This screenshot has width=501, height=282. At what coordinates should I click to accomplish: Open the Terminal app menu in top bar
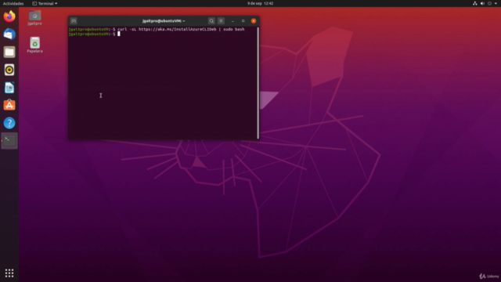tap(45, 3)
